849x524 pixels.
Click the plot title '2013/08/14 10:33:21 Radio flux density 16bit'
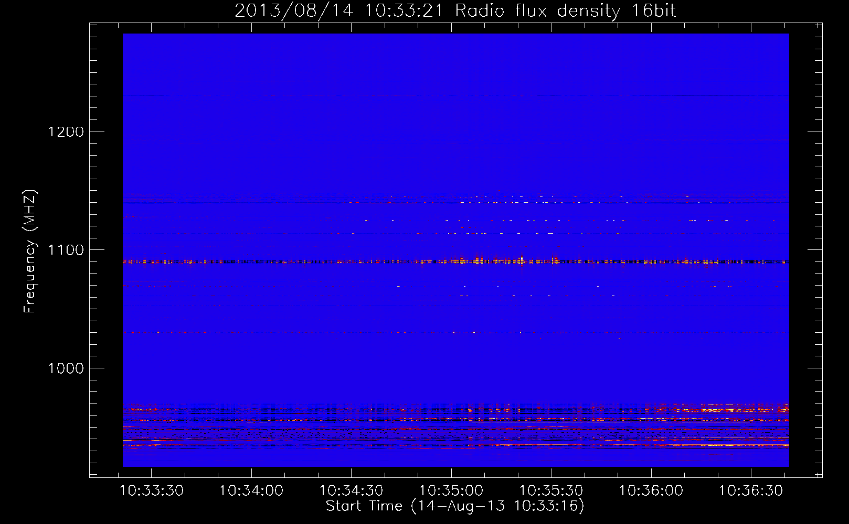tap(455, 11)
